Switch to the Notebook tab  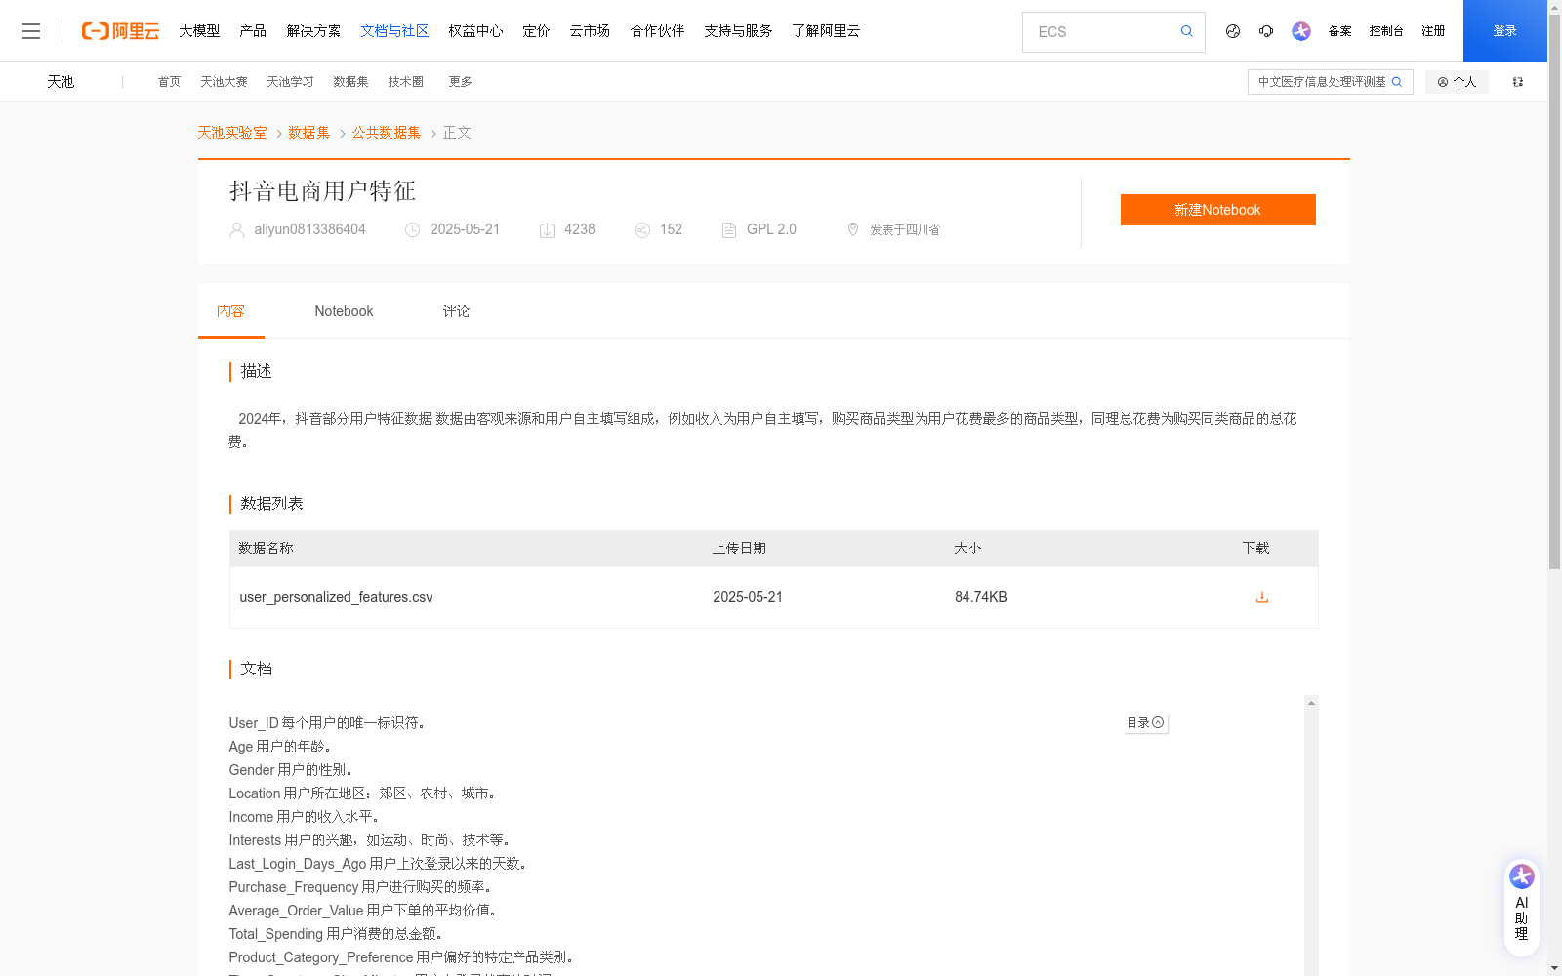coord(343,310)
